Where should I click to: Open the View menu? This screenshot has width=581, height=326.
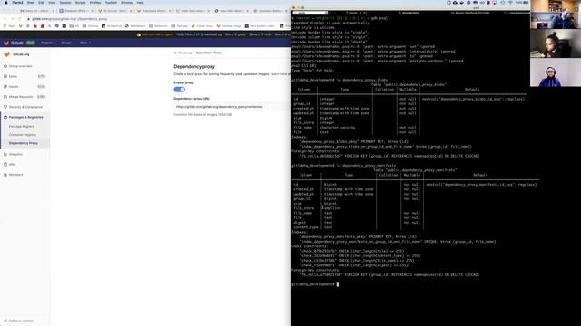[52, 3]
